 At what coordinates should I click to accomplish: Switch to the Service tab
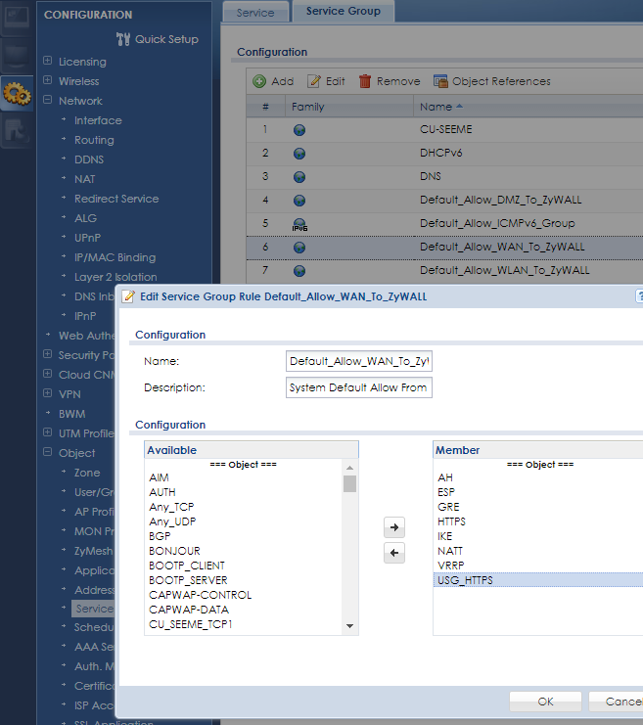(x=255, y=12)
